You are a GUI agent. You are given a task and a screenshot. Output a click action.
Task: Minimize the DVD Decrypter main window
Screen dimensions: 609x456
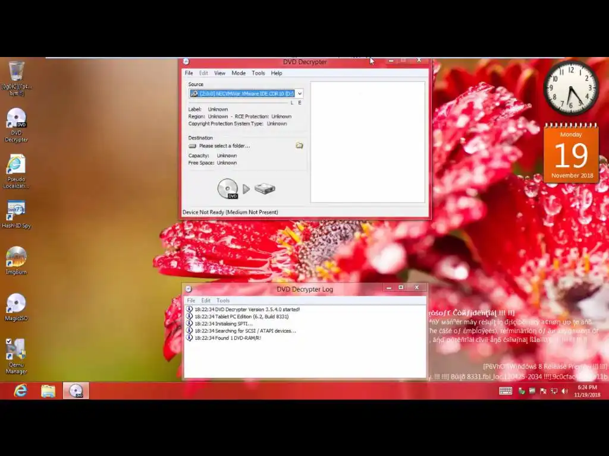click(x=391, y=61)
